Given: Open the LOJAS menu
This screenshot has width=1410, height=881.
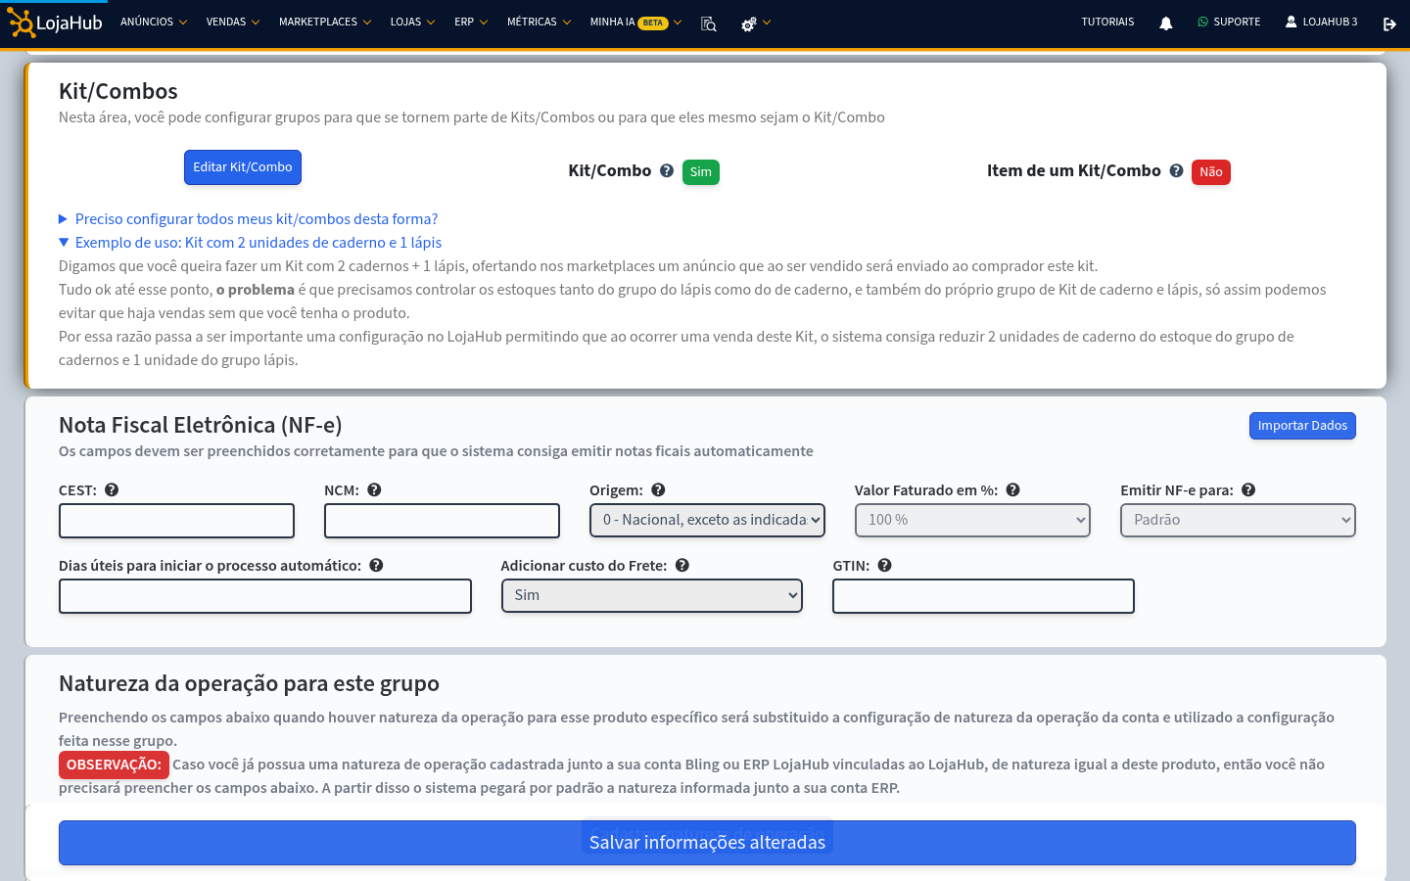Looking at the screenshot, I should (412, 23).
